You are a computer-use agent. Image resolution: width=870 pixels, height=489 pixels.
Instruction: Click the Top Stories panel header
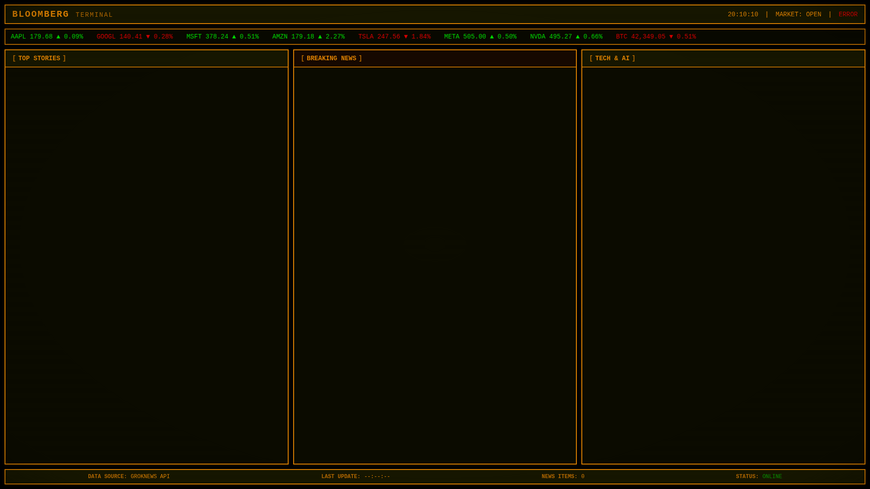point(39,58)
